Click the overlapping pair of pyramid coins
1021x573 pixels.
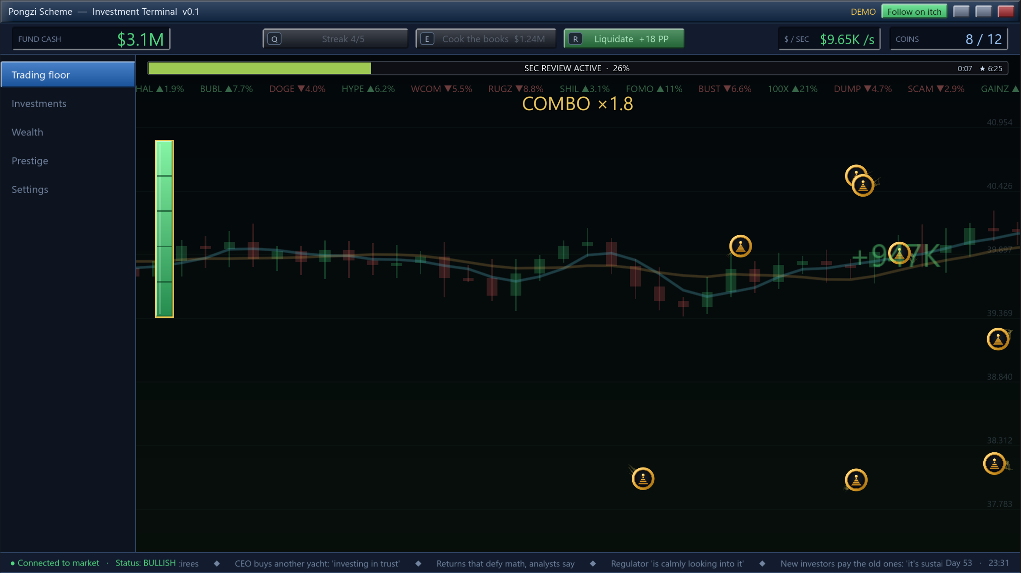point(860,181)
